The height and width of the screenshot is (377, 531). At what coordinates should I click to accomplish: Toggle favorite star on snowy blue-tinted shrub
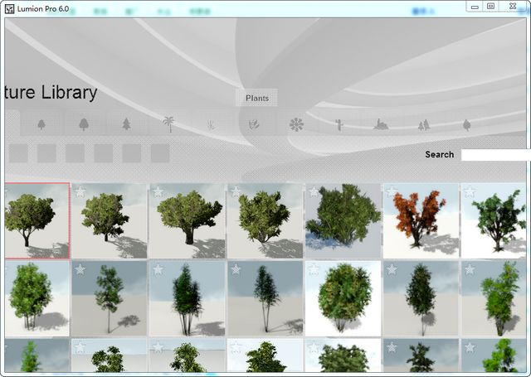point(314,192)
